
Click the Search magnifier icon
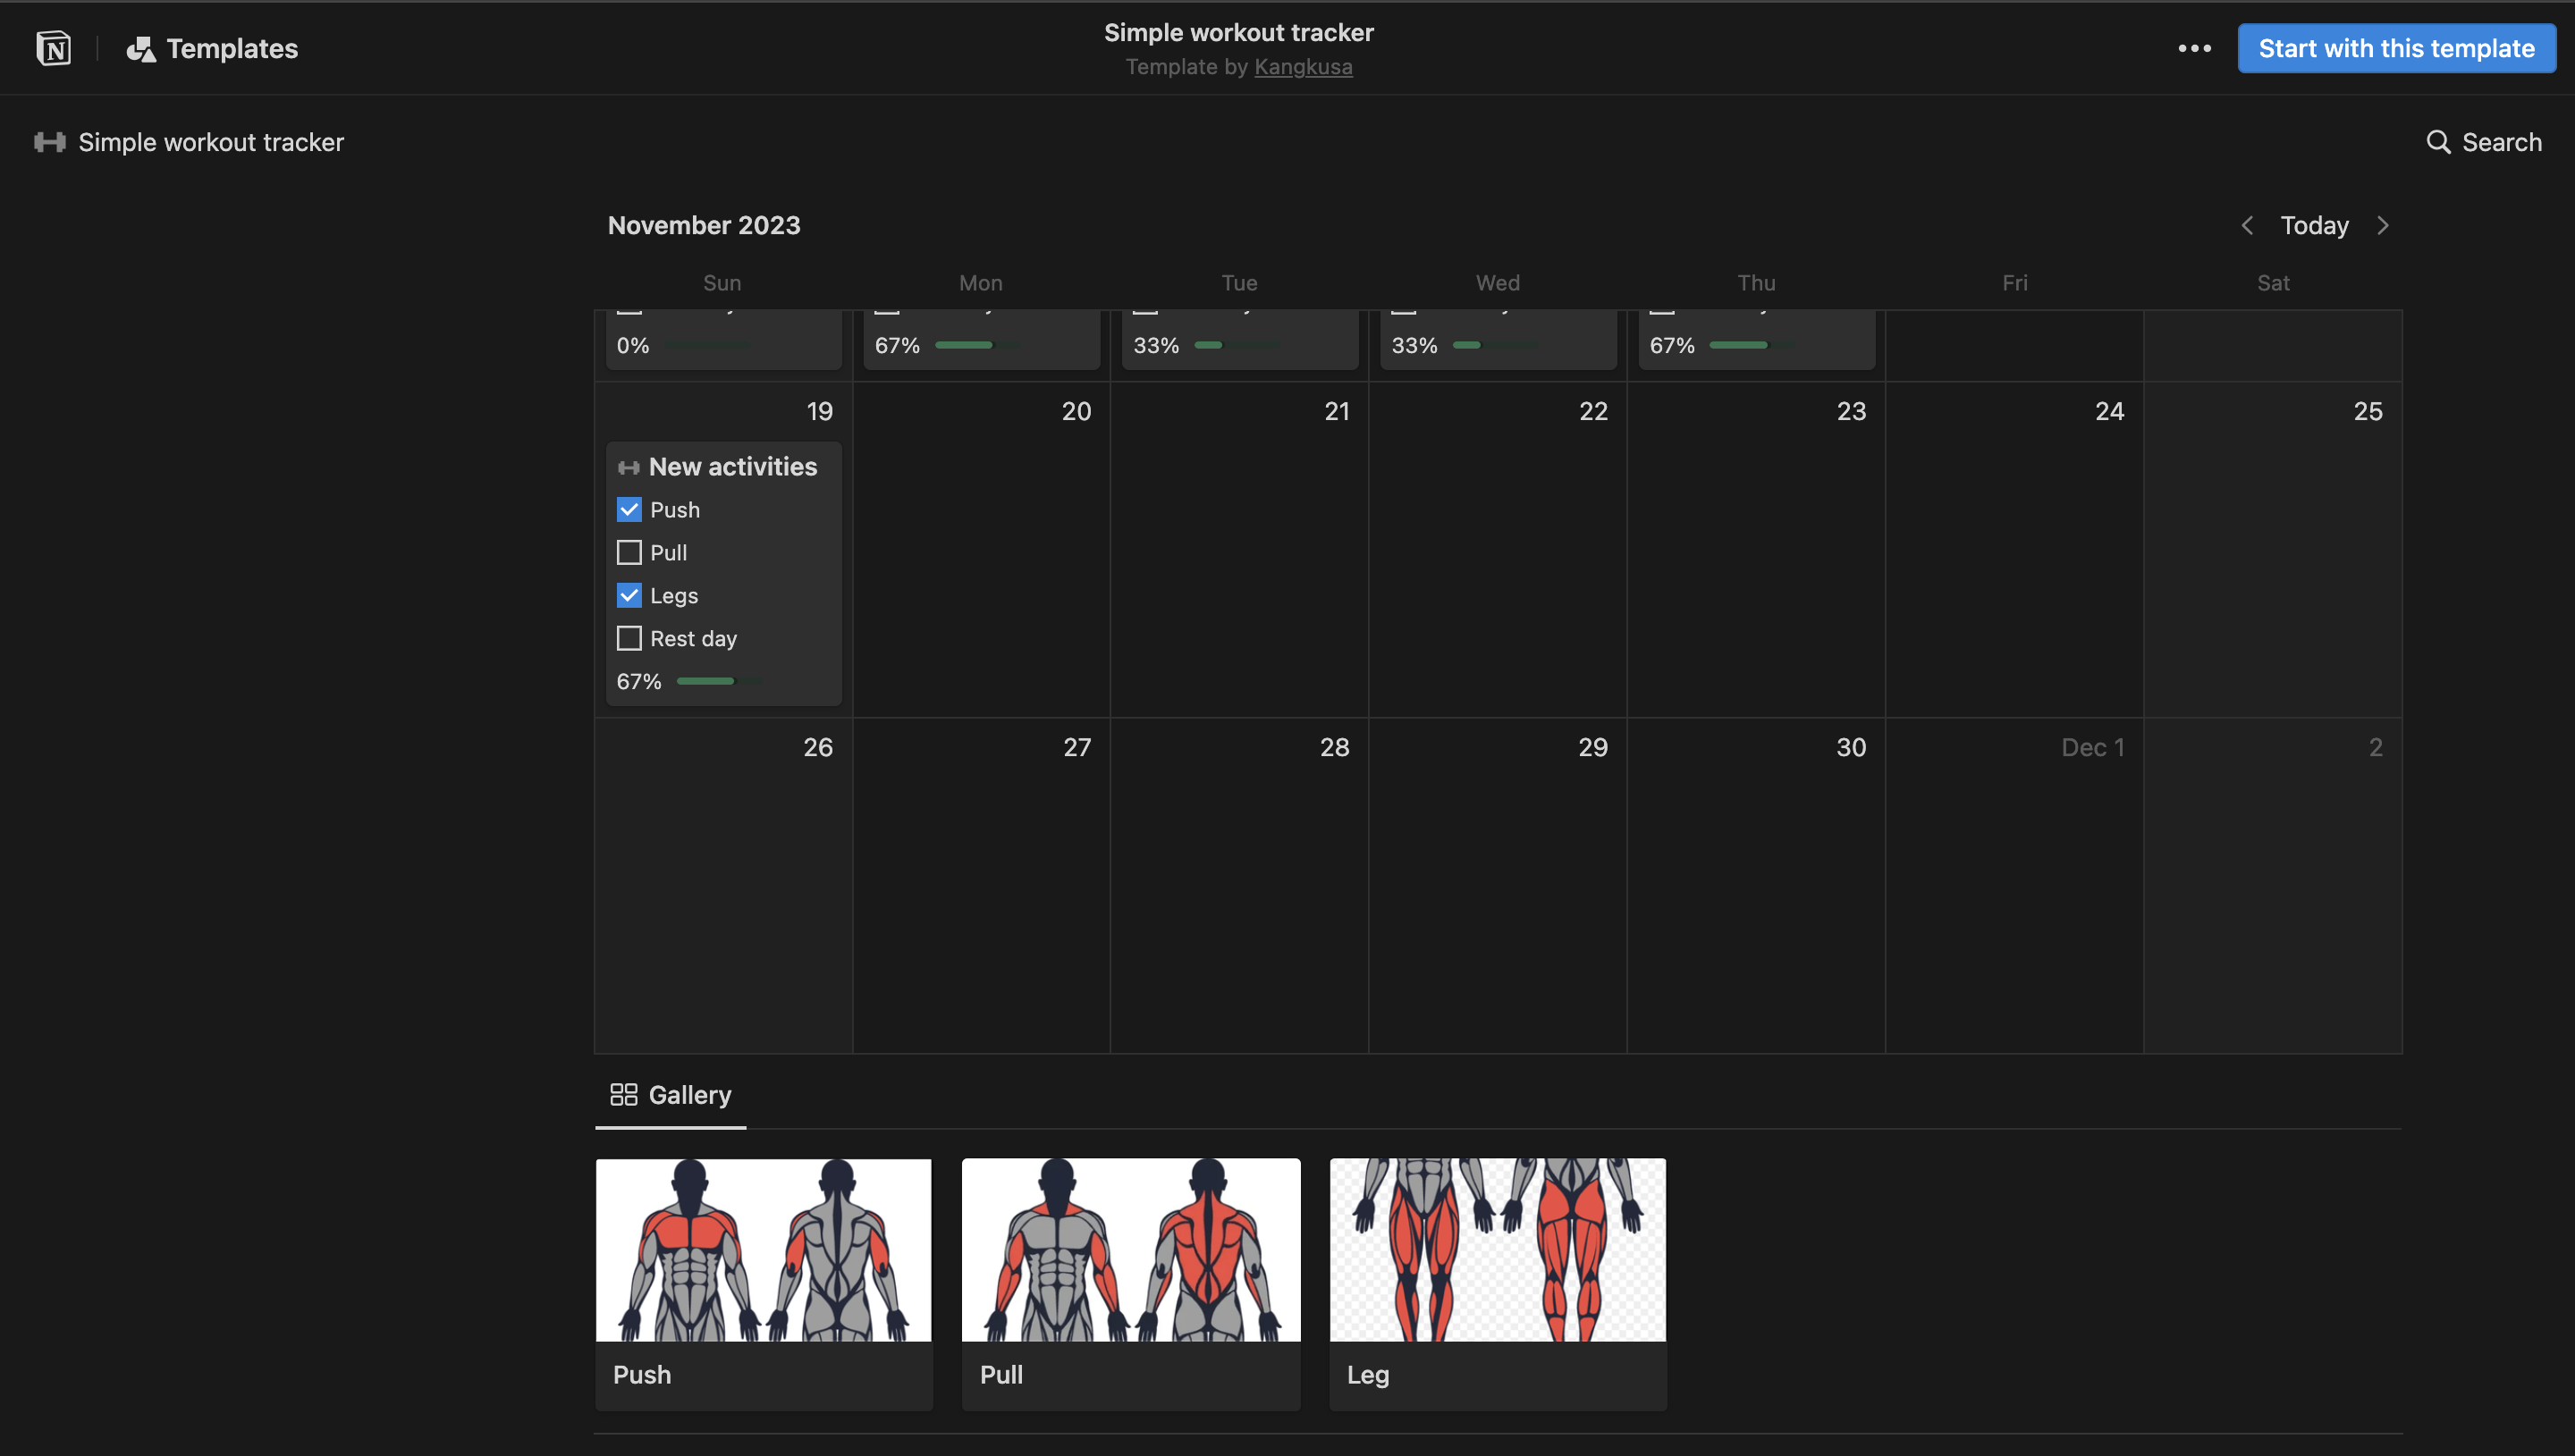2438,142
